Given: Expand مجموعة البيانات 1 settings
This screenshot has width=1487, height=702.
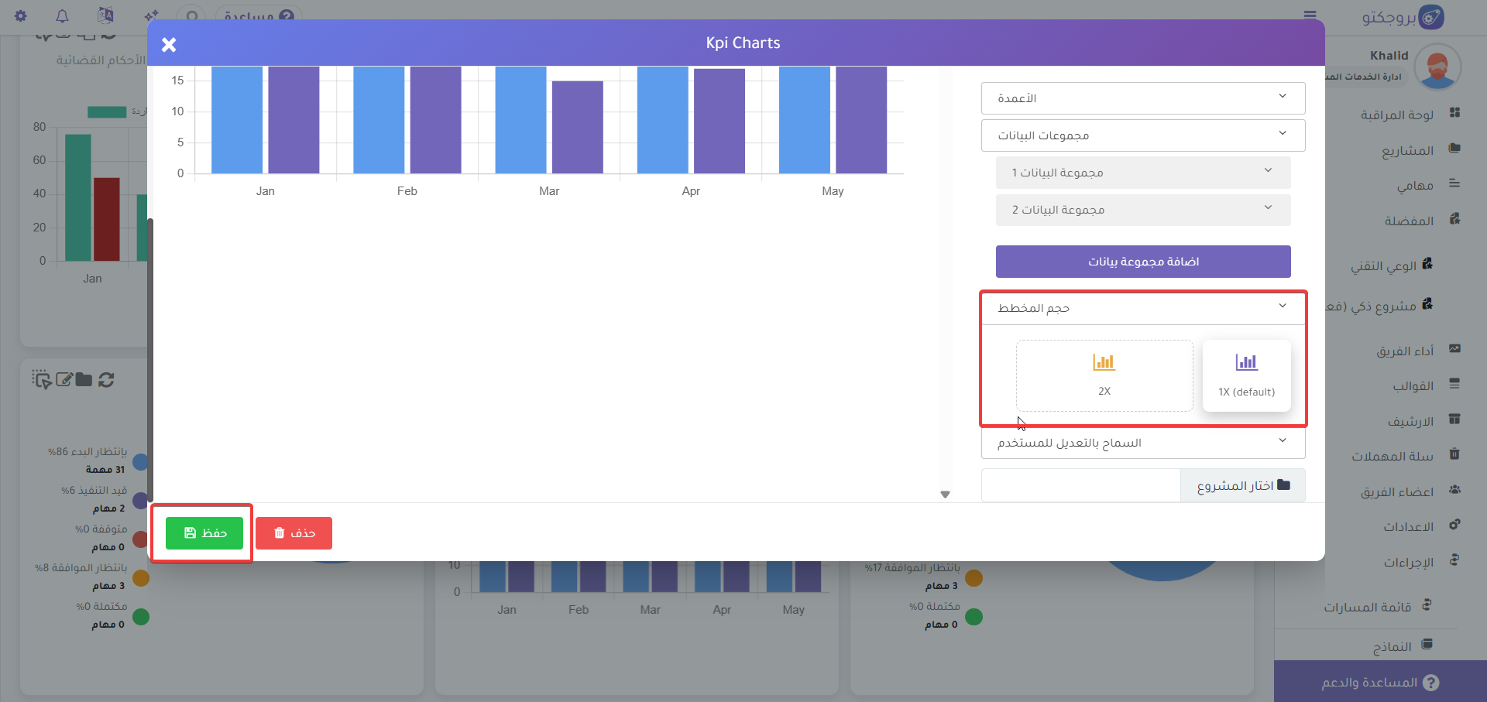Looking at the screenshot, I should (1142, 173).
